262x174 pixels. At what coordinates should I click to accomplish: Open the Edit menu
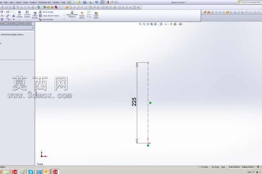6,2
